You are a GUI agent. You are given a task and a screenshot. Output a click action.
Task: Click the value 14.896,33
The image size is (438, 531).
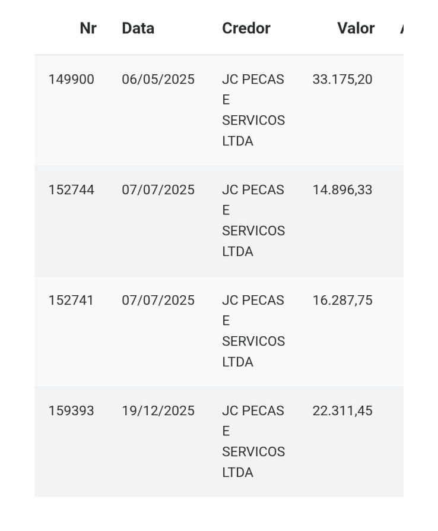(342, 189)
